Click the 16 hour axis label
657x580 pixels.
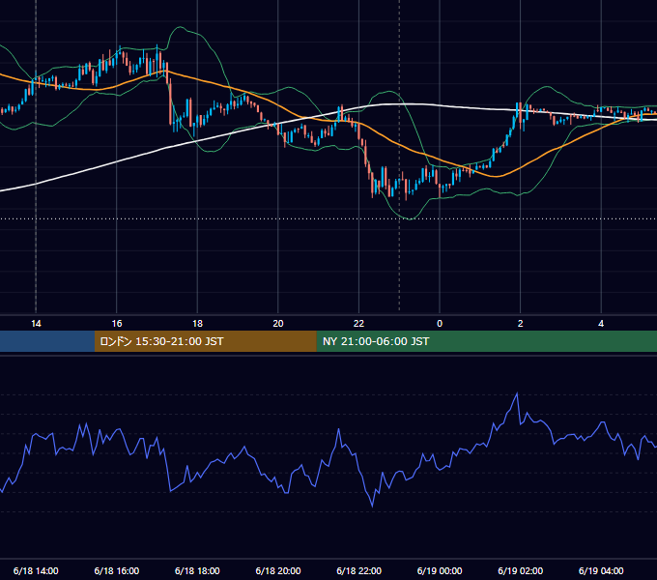click(117, 324)
